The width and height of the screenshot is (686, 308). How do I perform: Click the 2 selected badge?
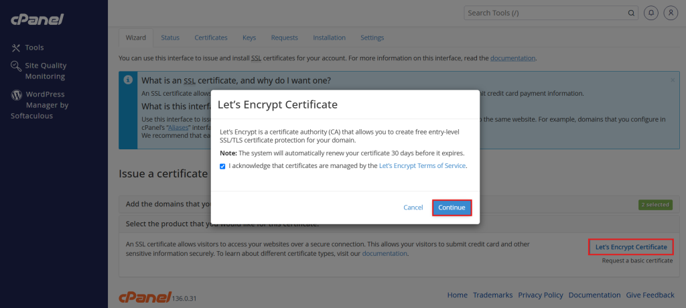tap(655, 204)
